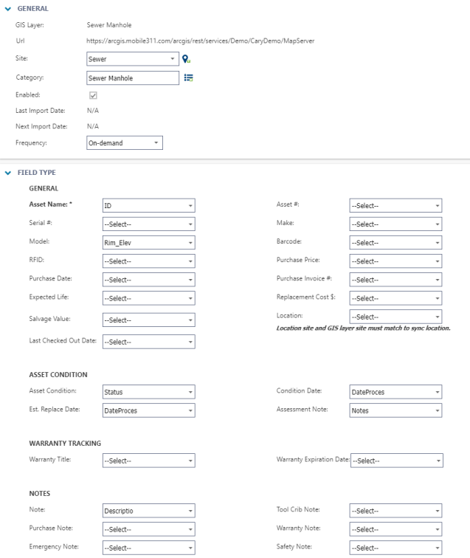The height and width of the screenshot is (558, 470).
Task: Open the Location field dropdown
Action: click(395, 317)
